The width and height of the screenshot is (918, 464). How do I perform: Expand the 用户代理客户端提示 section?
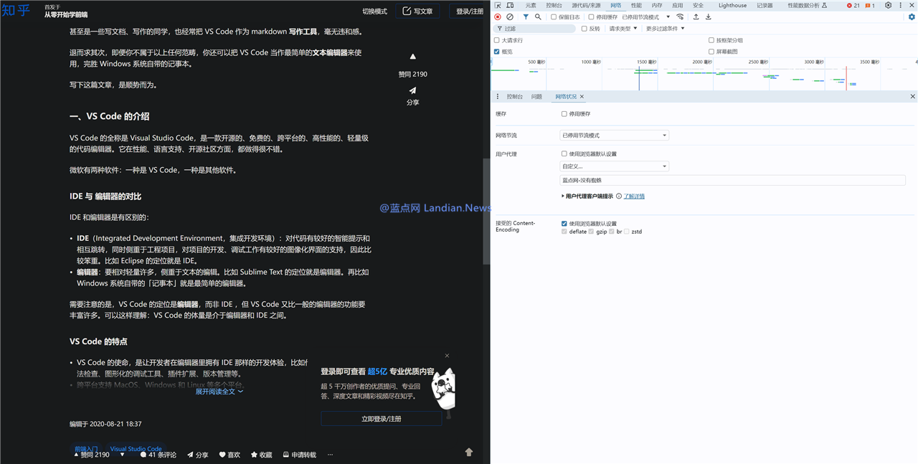point(587,196)
